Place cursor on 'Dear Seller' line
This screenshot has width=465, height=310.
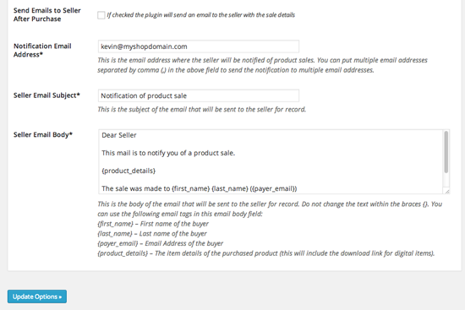coord(119,135)
